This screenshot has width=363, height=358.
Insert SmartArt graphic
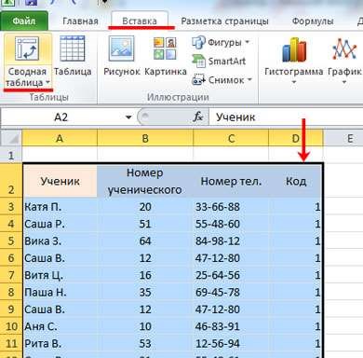[x=219, y=62]
